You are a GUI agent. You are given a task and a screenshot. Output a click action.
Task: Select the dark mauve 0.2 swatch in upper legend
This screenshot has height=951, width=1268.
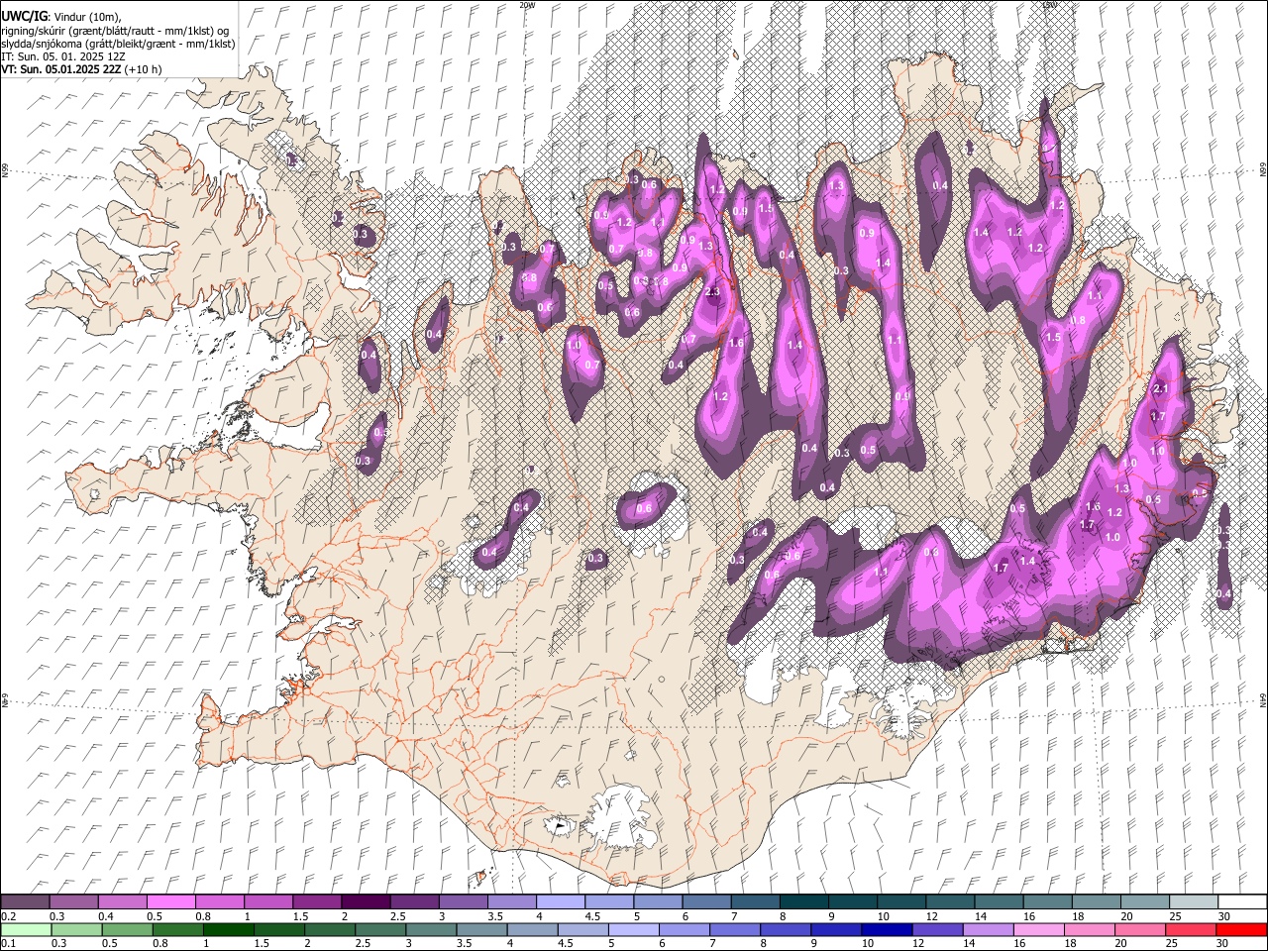point(25,901)
